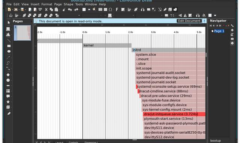The height and width of the screenshot is (143, 240).
Task: Click the Edit Document button
Action: click(x=189, y=21)
